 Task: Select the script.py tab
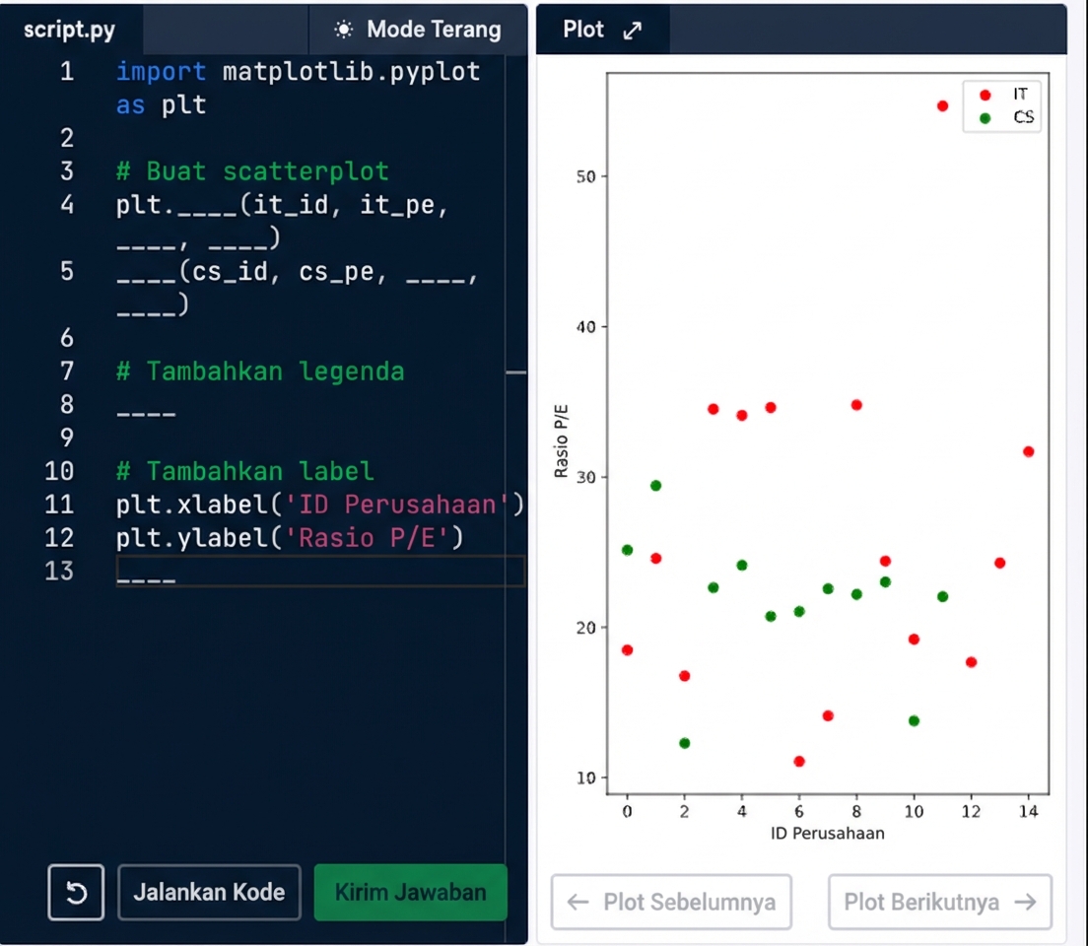[x=70, y=30]
